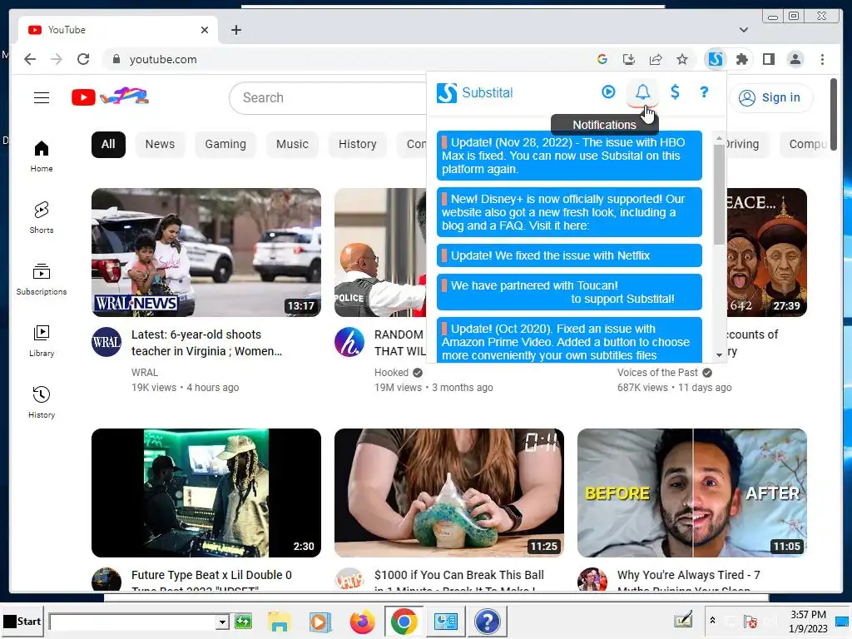Click the Substital logo in popup header
Screen dimensions: 852x639
coord(475,92)
